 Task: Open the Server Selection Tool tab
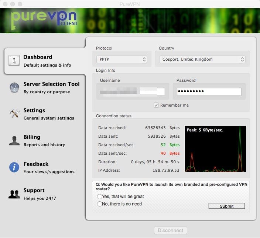pyautogui.click(x=51, y=87)
